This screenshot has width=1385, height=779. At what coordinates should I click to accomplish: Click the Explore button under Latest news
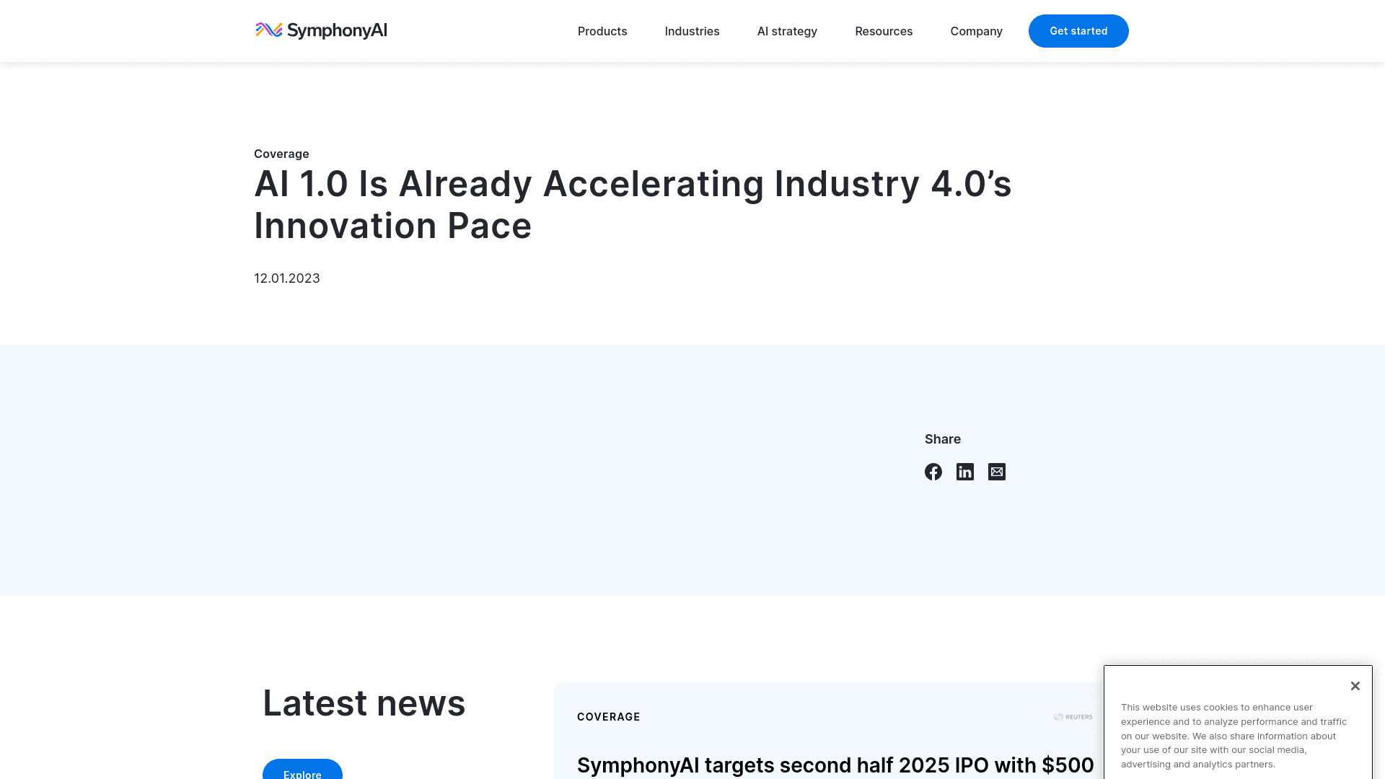click(302, 772)
